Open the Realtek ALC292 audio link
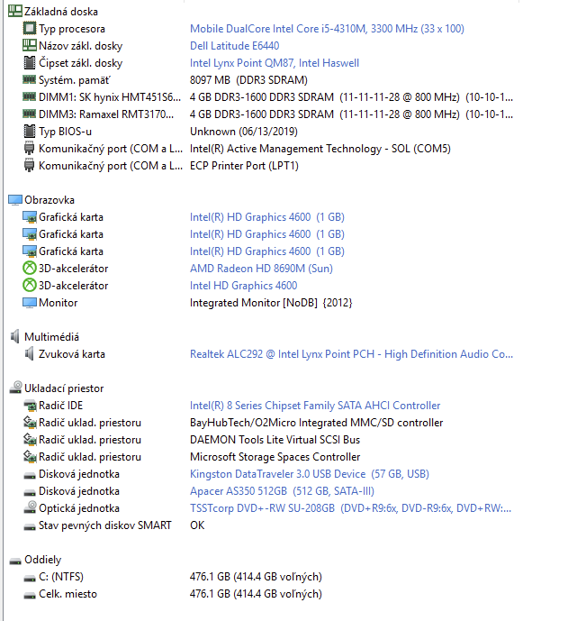Image resolution: width=577 pixels, height=621 pixels. pos(351,354)
